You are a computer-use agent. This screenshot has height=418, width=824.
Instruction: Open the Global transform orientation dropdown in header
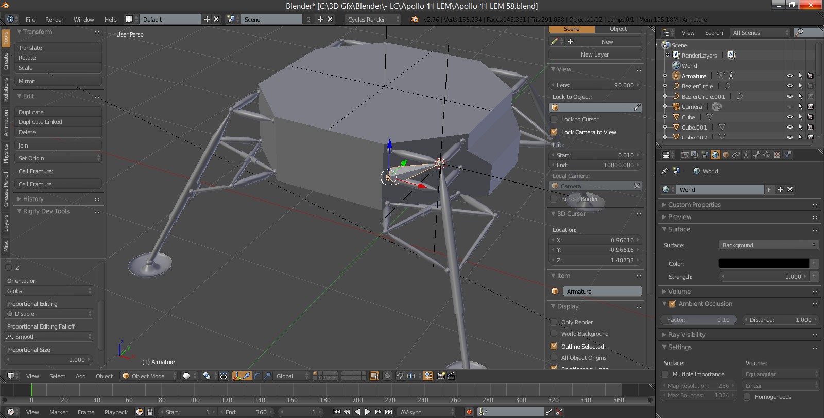[x=291, y=376]
